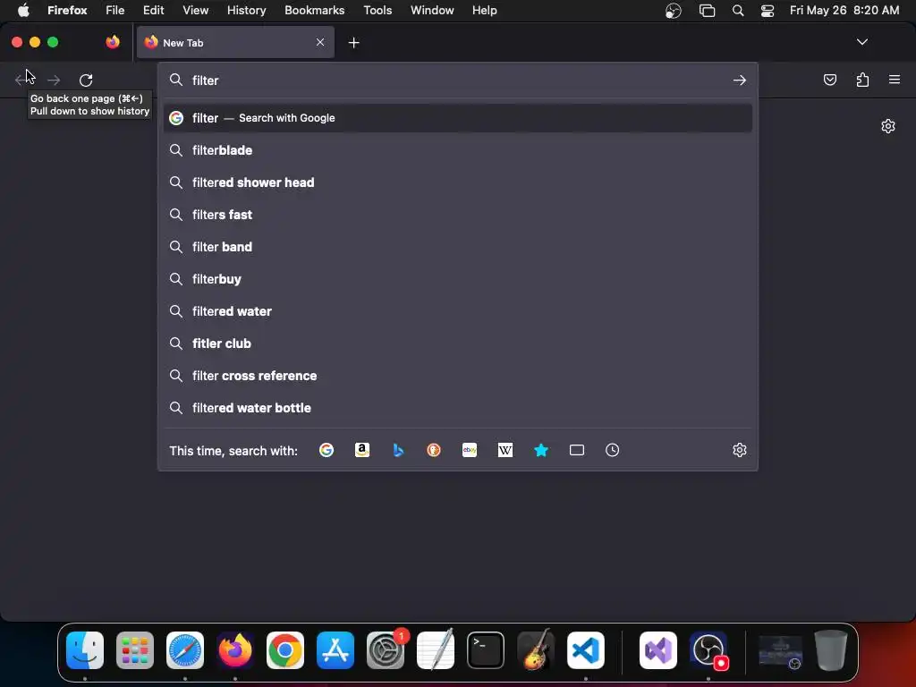The width and height of the screenshot is (916, 687).
Task: Select the filter cross reference suggestion
Action: [458, 376]
